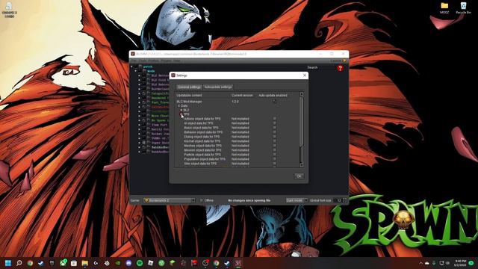Close the Settings dialog

305,75
